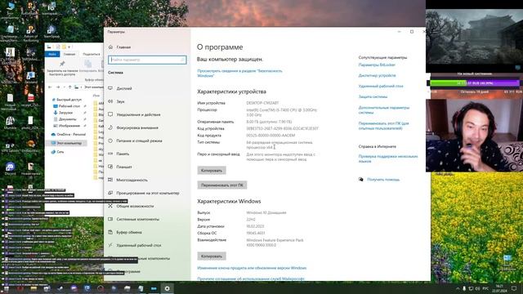Select Память storage settings

coord(119,154)
